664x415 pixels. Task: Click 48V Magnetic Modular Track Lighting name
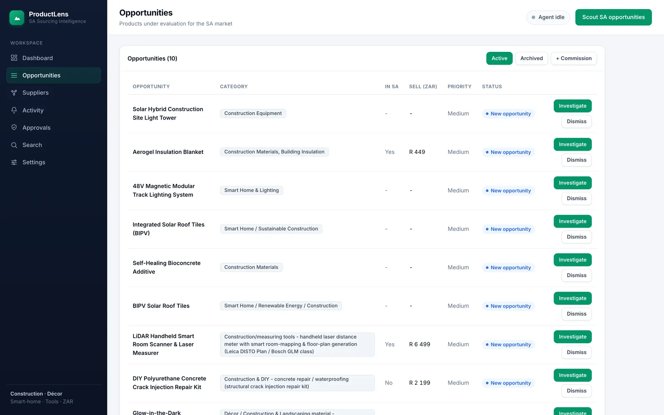164,190
